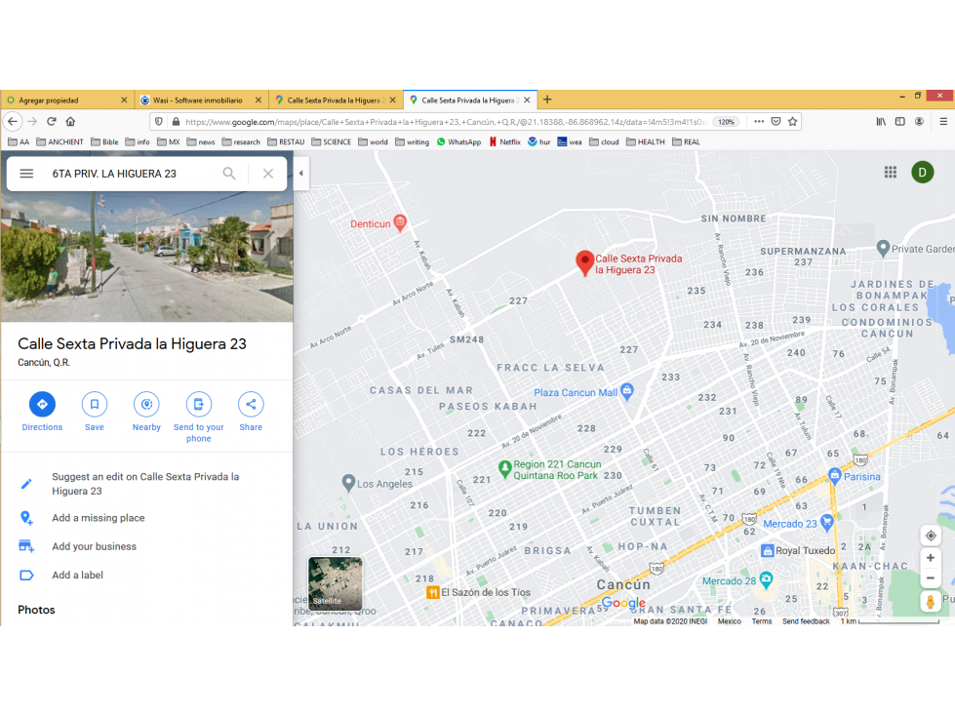Click Suggest an edit on Calle Sexta Privada

(x=145, y=484)
